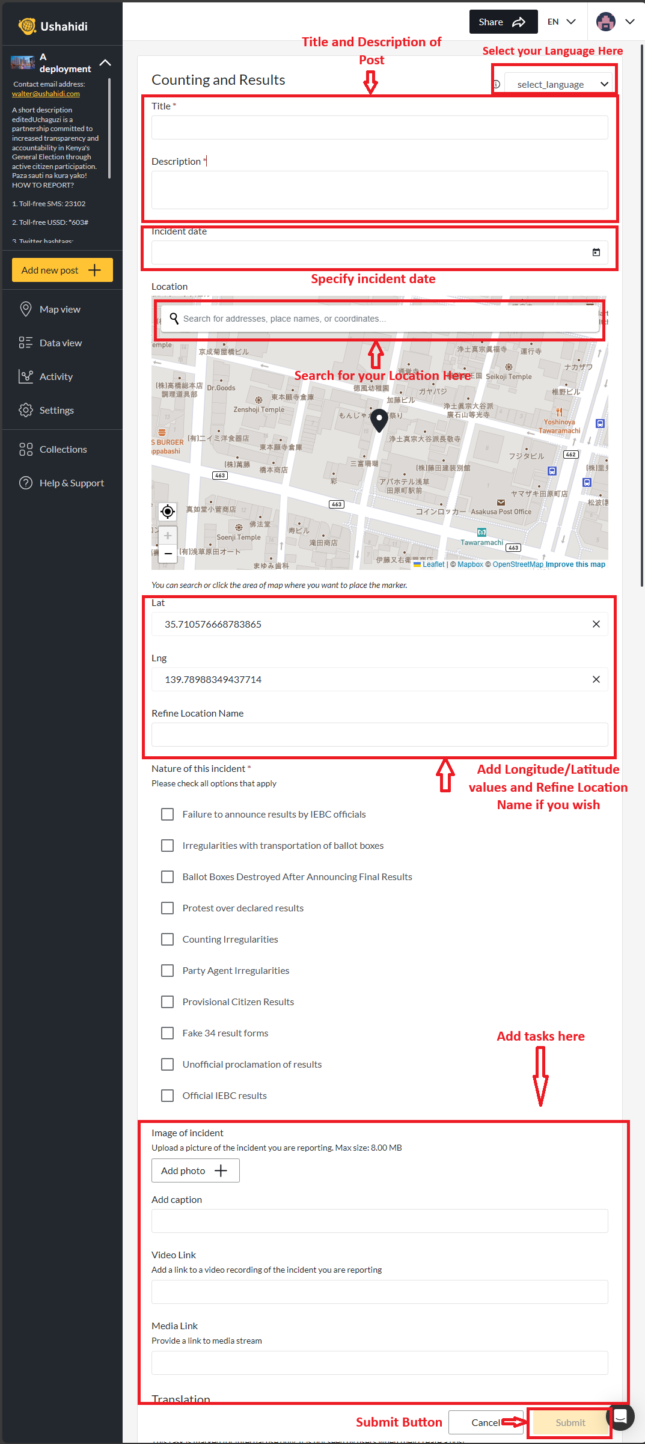Open Collections from sidebar

pos(63,449)
